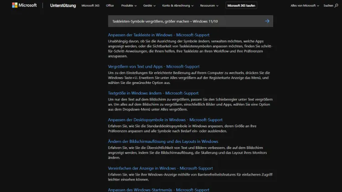Open Textgröße in Windows ändern result
342x192 pixels.
tap(153, 93)
